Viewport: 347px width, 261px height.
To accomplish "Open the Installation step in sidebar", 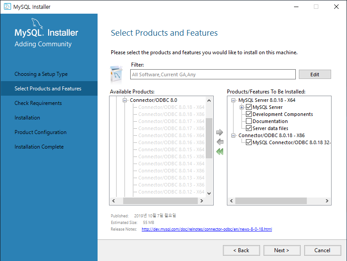I will (x=27, y=118).
